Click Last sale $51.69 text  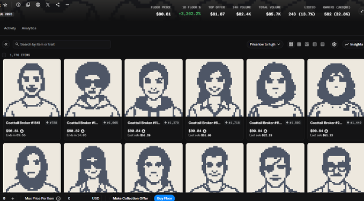[x=200, y=135]
